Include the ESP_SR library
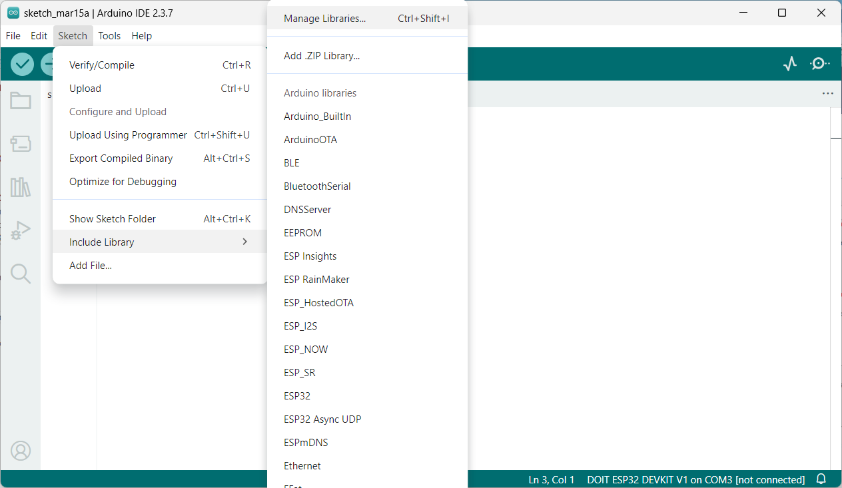 [x=367, y=373]
